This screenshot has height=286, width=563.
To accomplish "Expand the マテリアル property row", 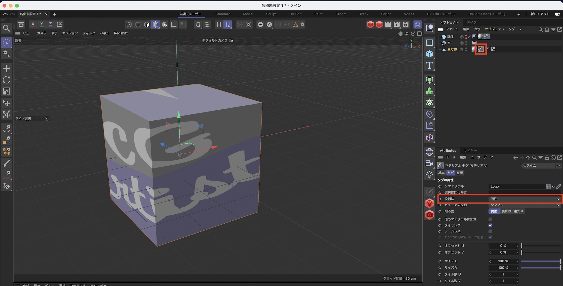I will point(446,186).
